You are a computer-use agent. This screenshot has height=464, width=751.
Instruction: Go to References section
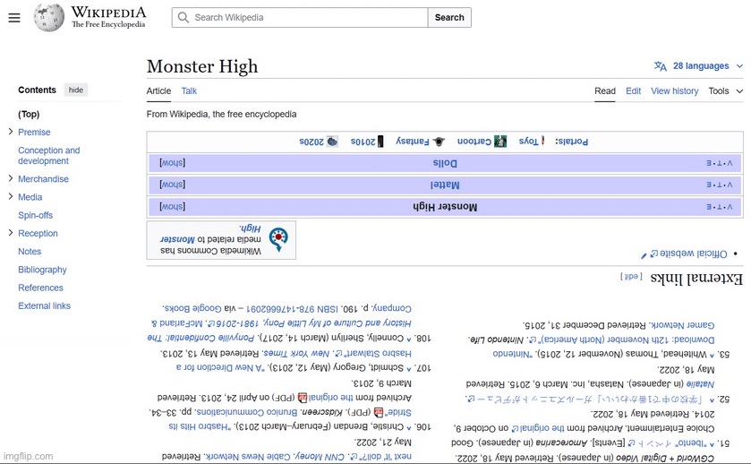click(40, 288)
